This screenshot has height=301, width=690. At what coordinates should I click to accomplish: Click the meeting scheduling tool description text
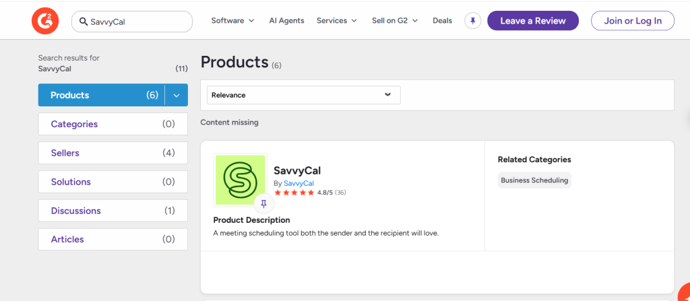pyautogui.click(x=326, y=233)
